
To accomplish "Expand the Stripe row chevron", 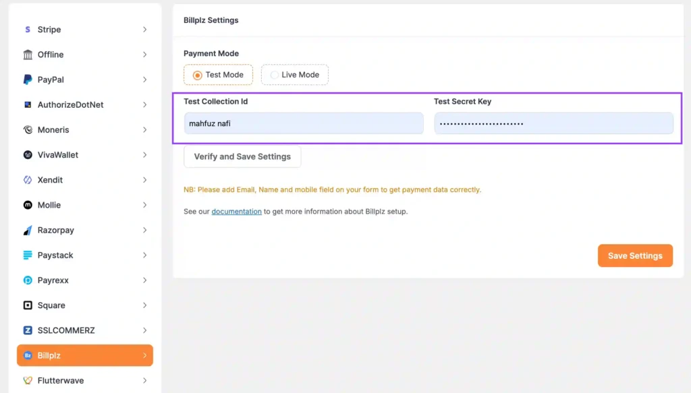I will tap(144, 30).
